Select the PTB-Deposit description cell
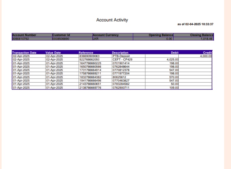231x169 pixels. pyautogui.click(x=121, y=56)
